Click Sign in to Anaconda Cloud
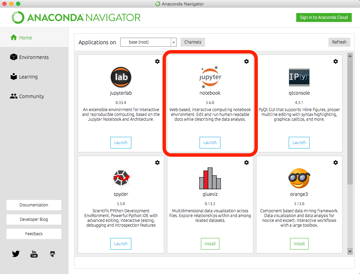Viewport: 360px width, 274px height. [x=324, y=17]
